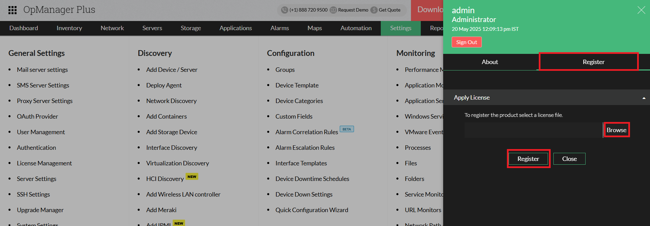The image size is (650, 226).
Task: Click the Close button in the license panel
Action: [569, 159]
